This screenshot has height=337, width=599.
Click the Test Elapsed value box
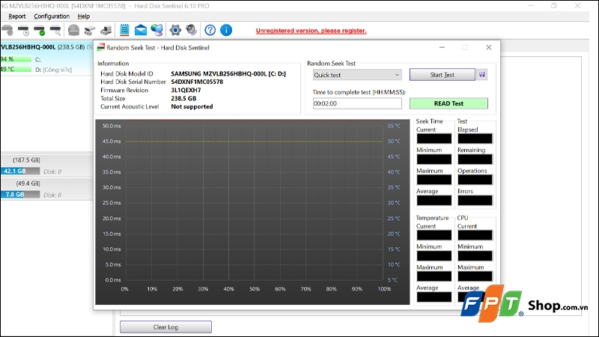coord(475,139)
